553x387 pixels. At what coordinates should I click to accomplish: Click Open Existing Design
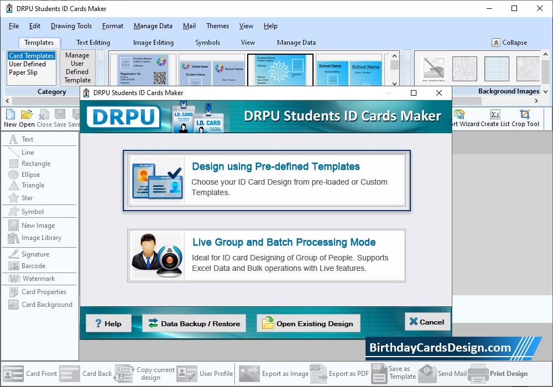[x=308, y=323]
